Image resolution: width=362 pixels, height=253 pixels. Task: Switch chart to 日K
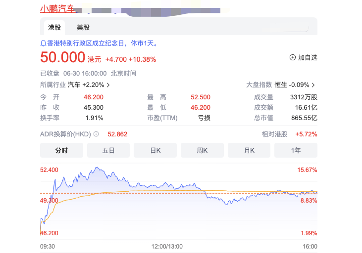pyautogui.click(x=155, y=150)
